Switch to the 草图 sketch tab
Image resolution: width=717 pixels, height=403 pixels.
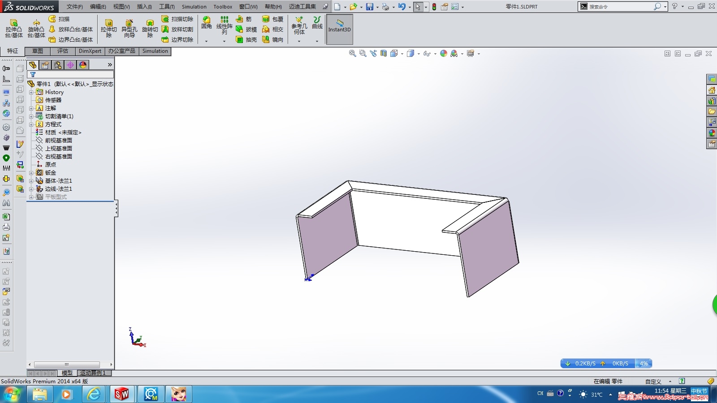pos(38,51)
